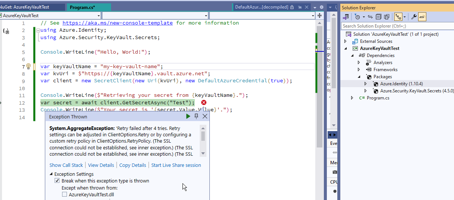Click Collapse All icon in Solution Explorer
The width and height of the screenshot is (454, 200).
(x=378, y=17)
